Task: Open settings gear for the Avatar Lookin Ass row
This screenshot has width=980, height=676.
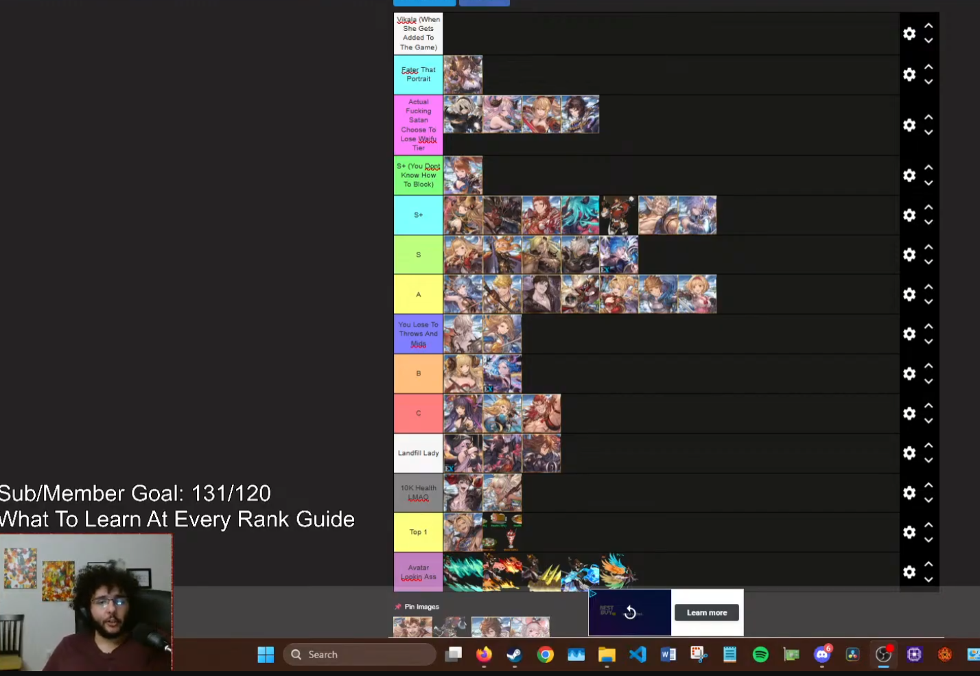Action: click(x=909, y=572)
